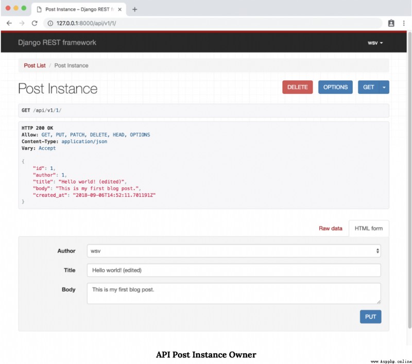Click the macOS green maximize window button
Image resolution: width=412 pixels, height=364 pixels.
[x=24, y=8]
